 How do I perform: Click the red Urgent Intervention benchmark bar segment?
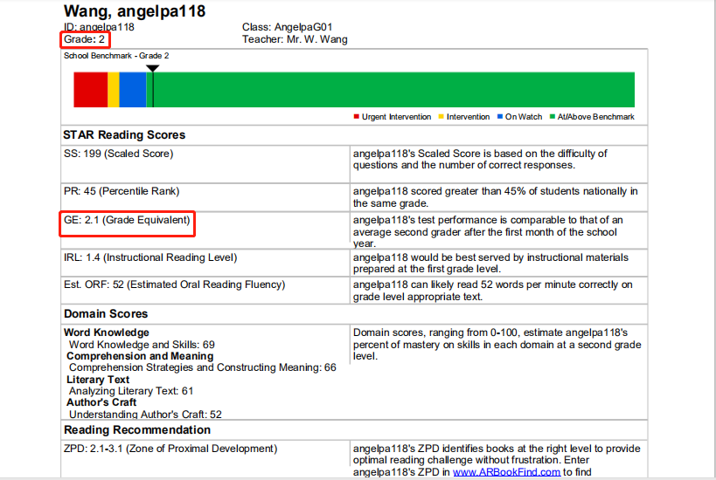[90, 90]
